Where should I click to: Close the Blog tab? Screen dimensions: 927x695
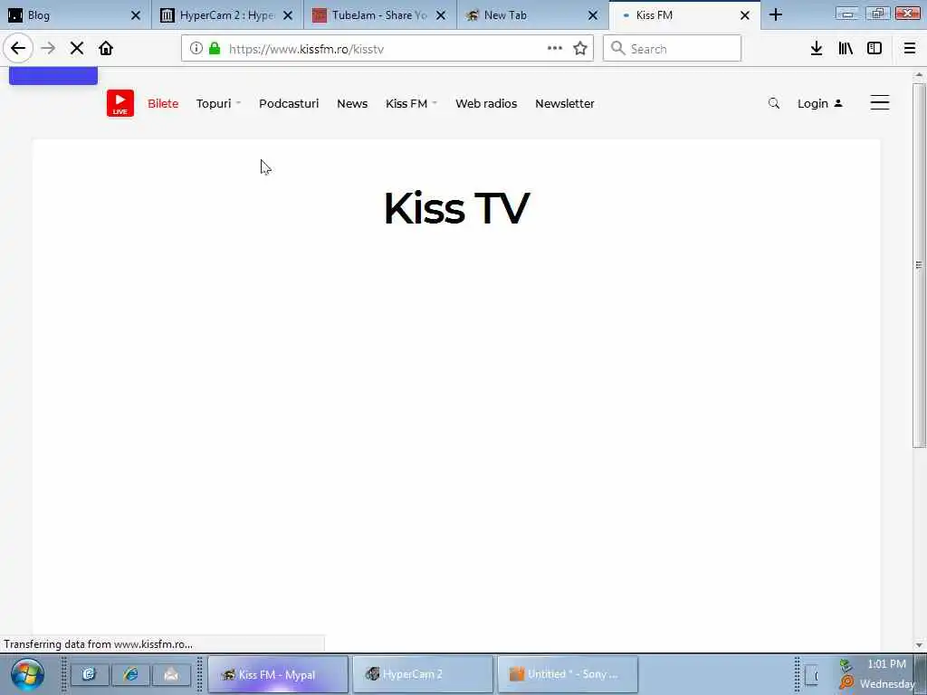point(136,15)
